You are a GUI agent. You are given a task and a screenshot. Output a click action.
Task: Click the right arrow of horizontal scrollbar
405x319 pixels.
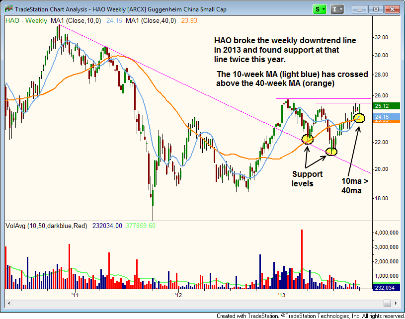[x=396, y=303]
